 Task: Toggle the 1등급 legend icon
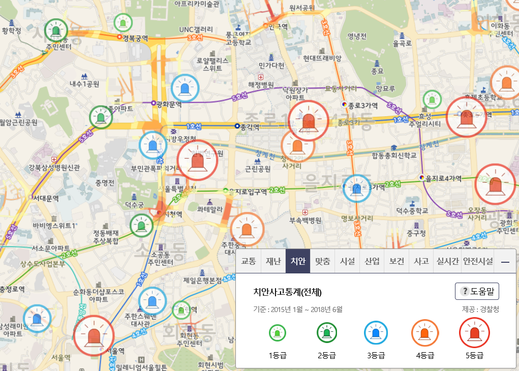point(278,333)
